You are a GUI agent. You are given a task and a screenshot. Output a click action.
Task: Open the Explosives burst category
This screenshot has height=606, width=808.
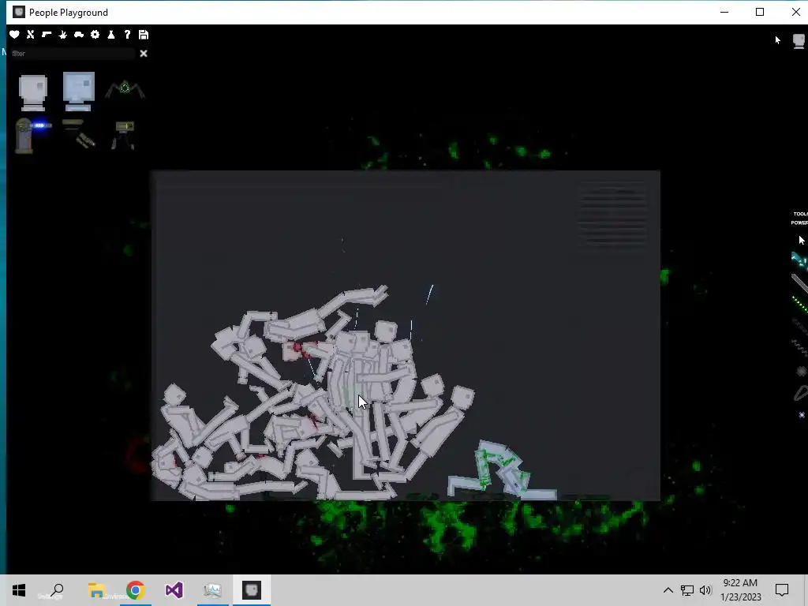click(x=63, y=35)
